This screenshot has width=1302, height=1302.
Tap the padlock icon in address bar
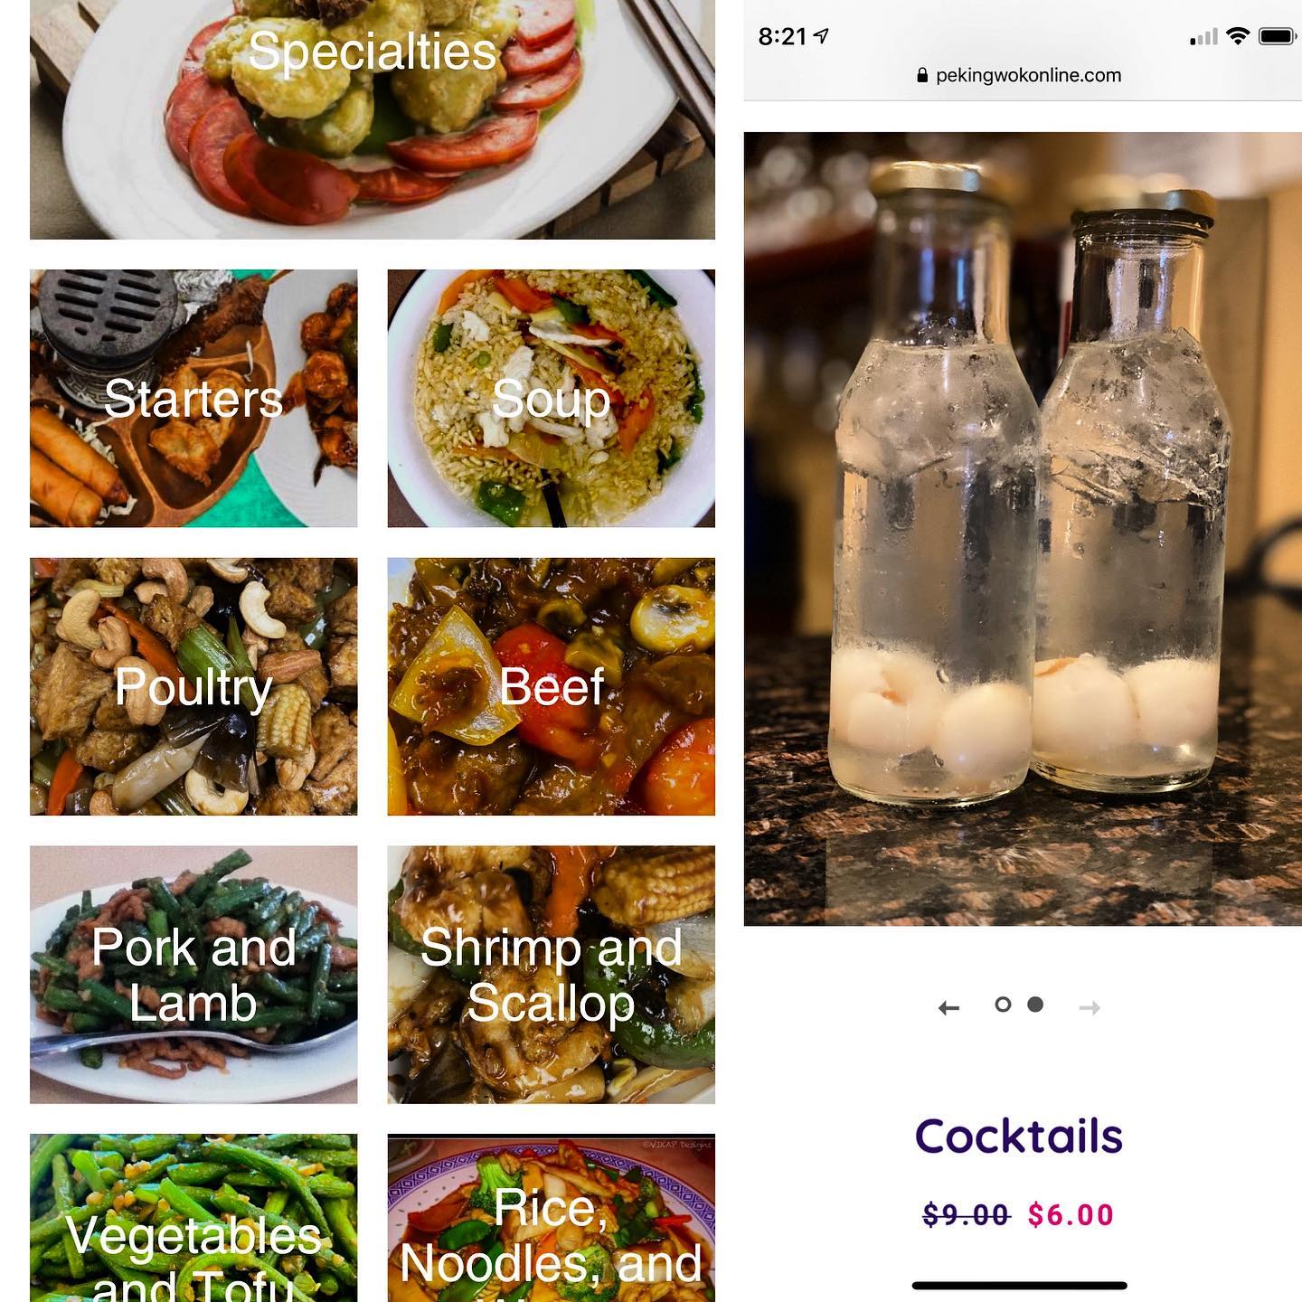point(922,75)
